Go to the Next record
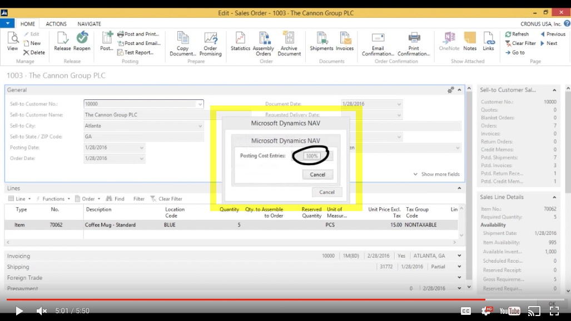Image resolution: width=571 pixels, height=321 pixels. (x=549, y=43)
